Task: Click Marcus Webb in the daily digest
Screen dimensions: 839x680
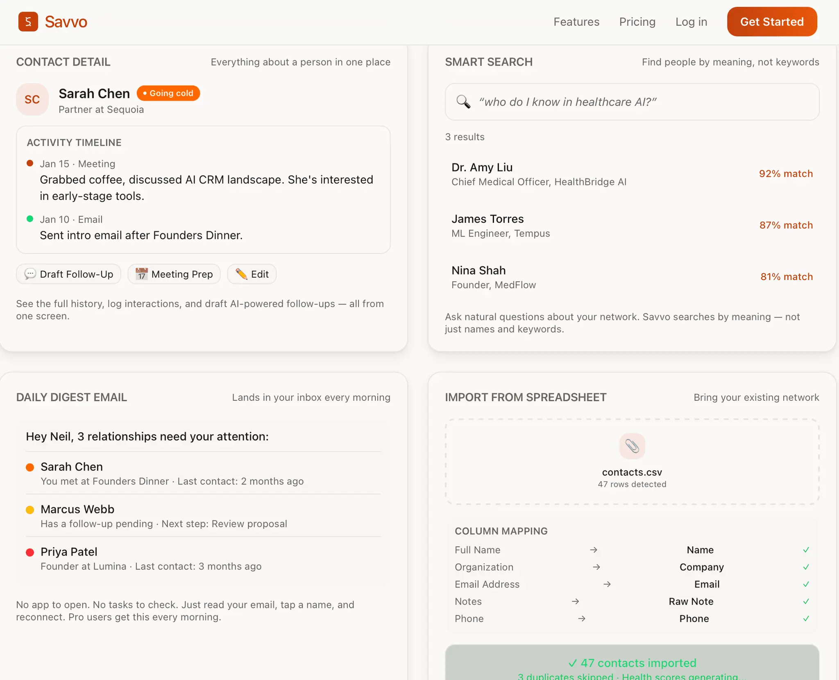Action: point(77,509)
